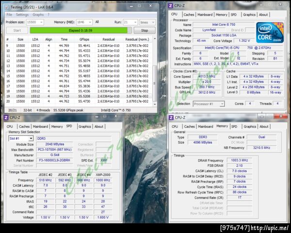Close the Memory CPU-Z window
291x233 pixels.
point(281,116)
